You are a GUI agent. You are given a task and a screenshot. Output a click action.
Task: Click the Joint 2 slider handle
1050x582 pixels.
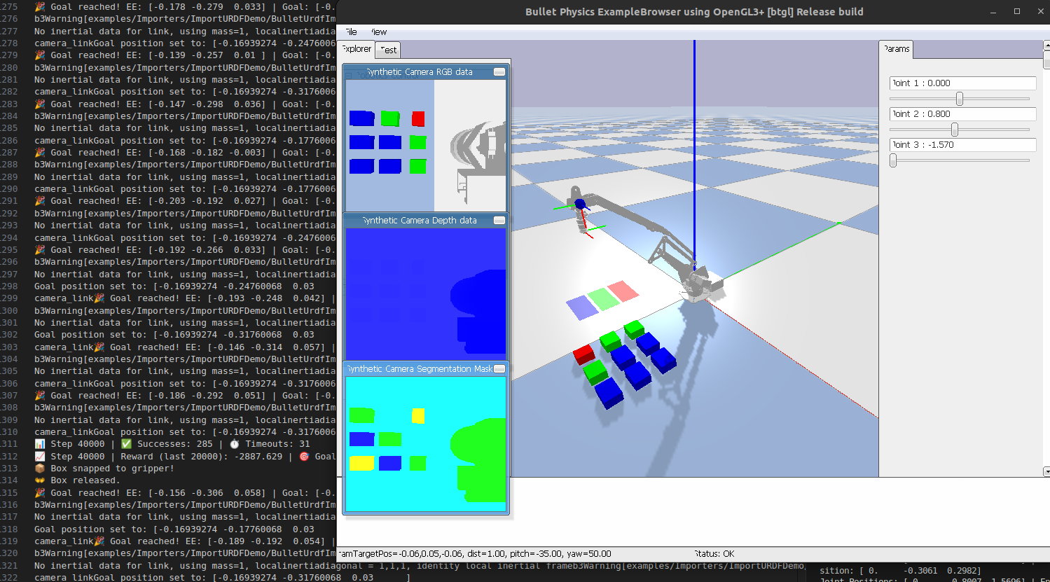coord(955,130)
